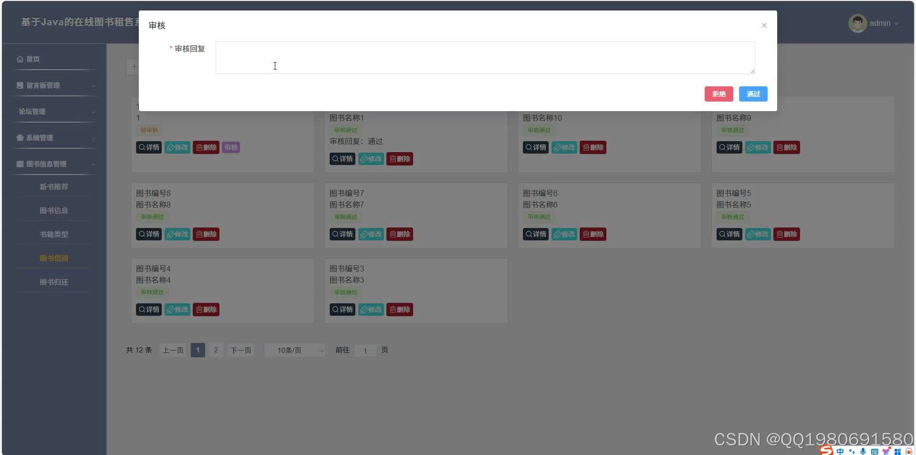Click the admin avatar icon

point(857,23)
